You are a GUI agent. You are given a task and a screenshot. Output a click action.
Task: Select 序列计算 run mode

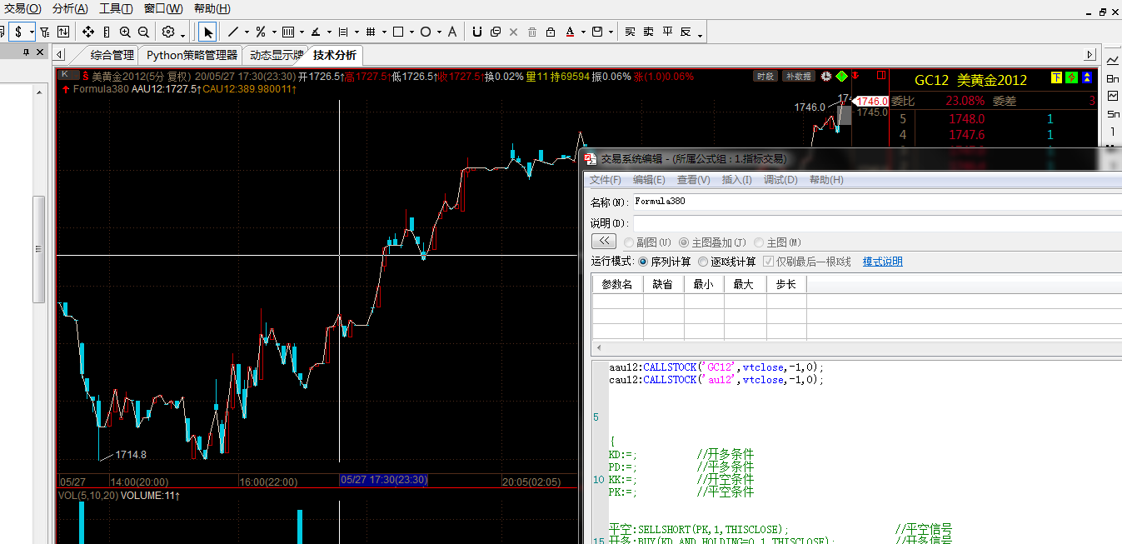coord(643,262)
